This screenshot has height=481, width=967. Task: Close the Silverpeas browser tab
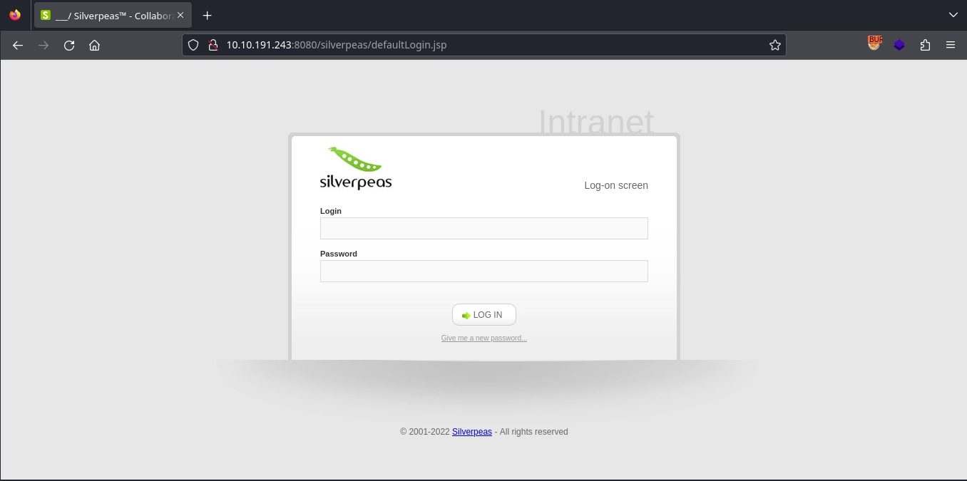click(180, 15)
